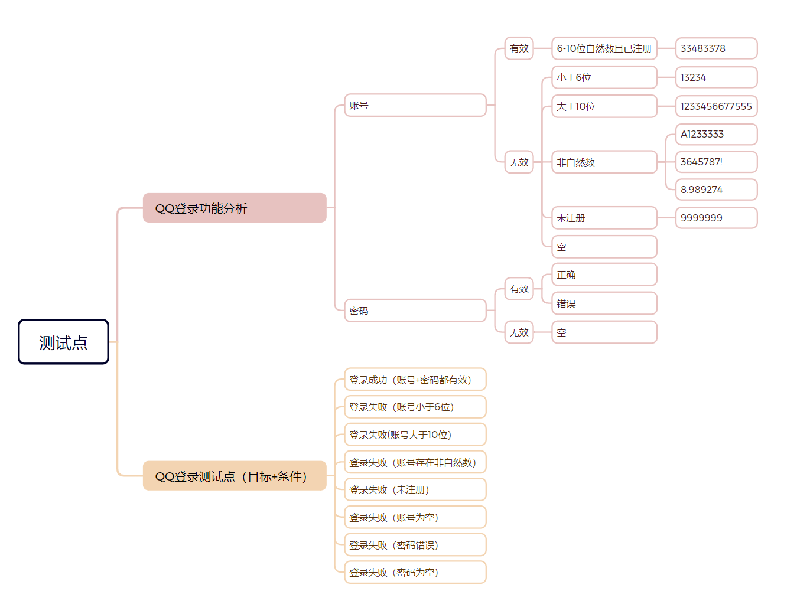Select the 空 node next to 密码's 无效
797x601 pixels.
coord(604,332)
